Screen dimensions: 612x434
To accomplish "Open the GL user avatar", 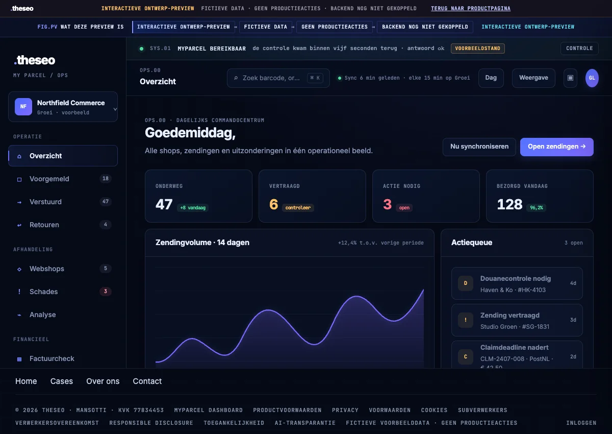I will (592, 78).
